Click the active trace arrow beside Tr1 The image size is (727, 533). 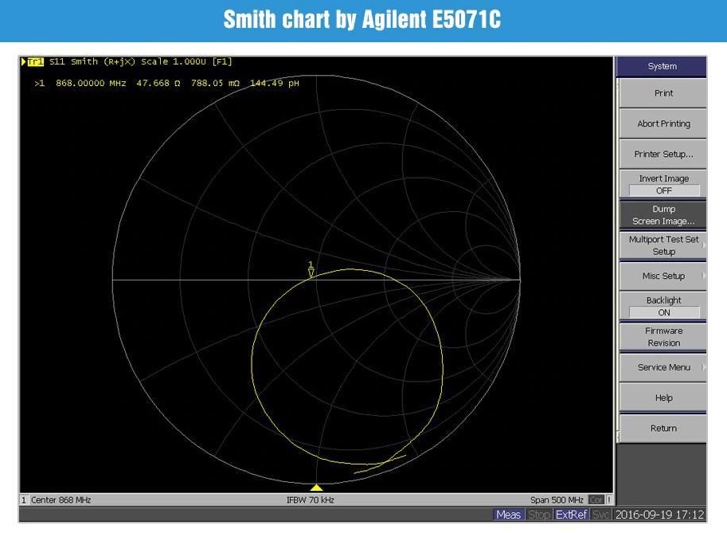24,61
